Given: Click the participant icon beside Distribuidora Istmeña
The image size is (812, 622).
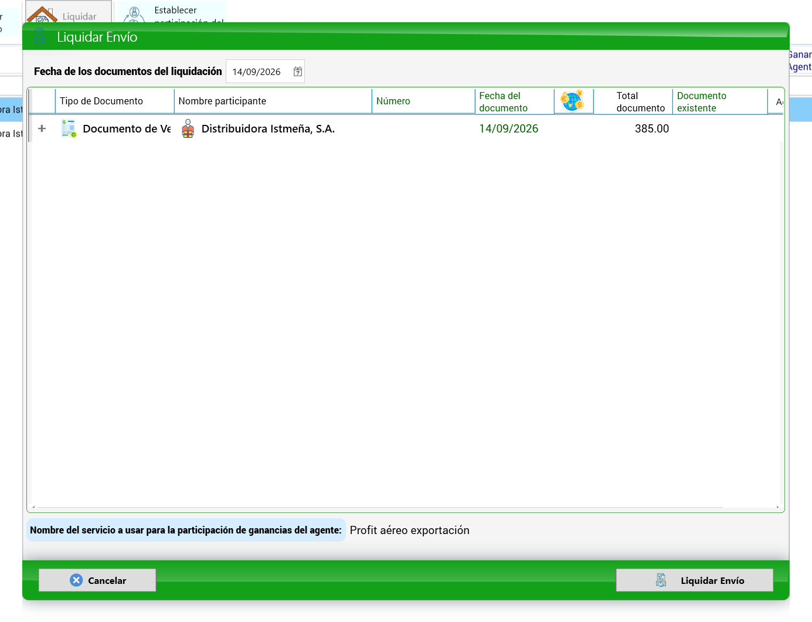Looking at the screenshot, I should pos(188,128).
